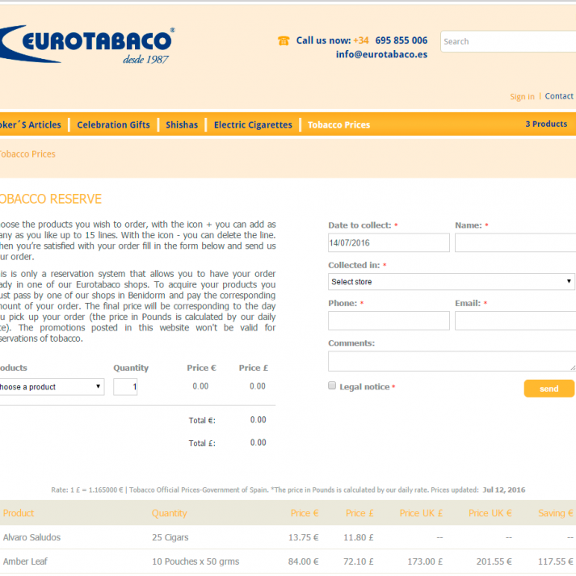The width and height of the screenshot is (576, 576).
Task: Click the Eurotabaco logo
Action: 87,44
